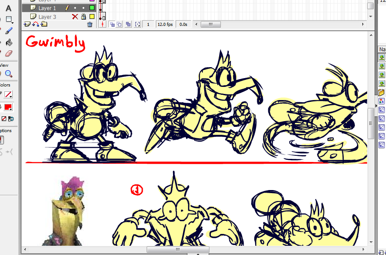Viewport: 386px width, 255px height.
Task: Click the No Color button
Action: coord(4,119)
